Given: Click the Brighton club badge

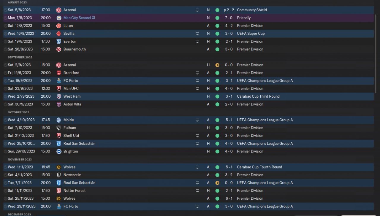Looking at the screenshot, I should (59, 152).
